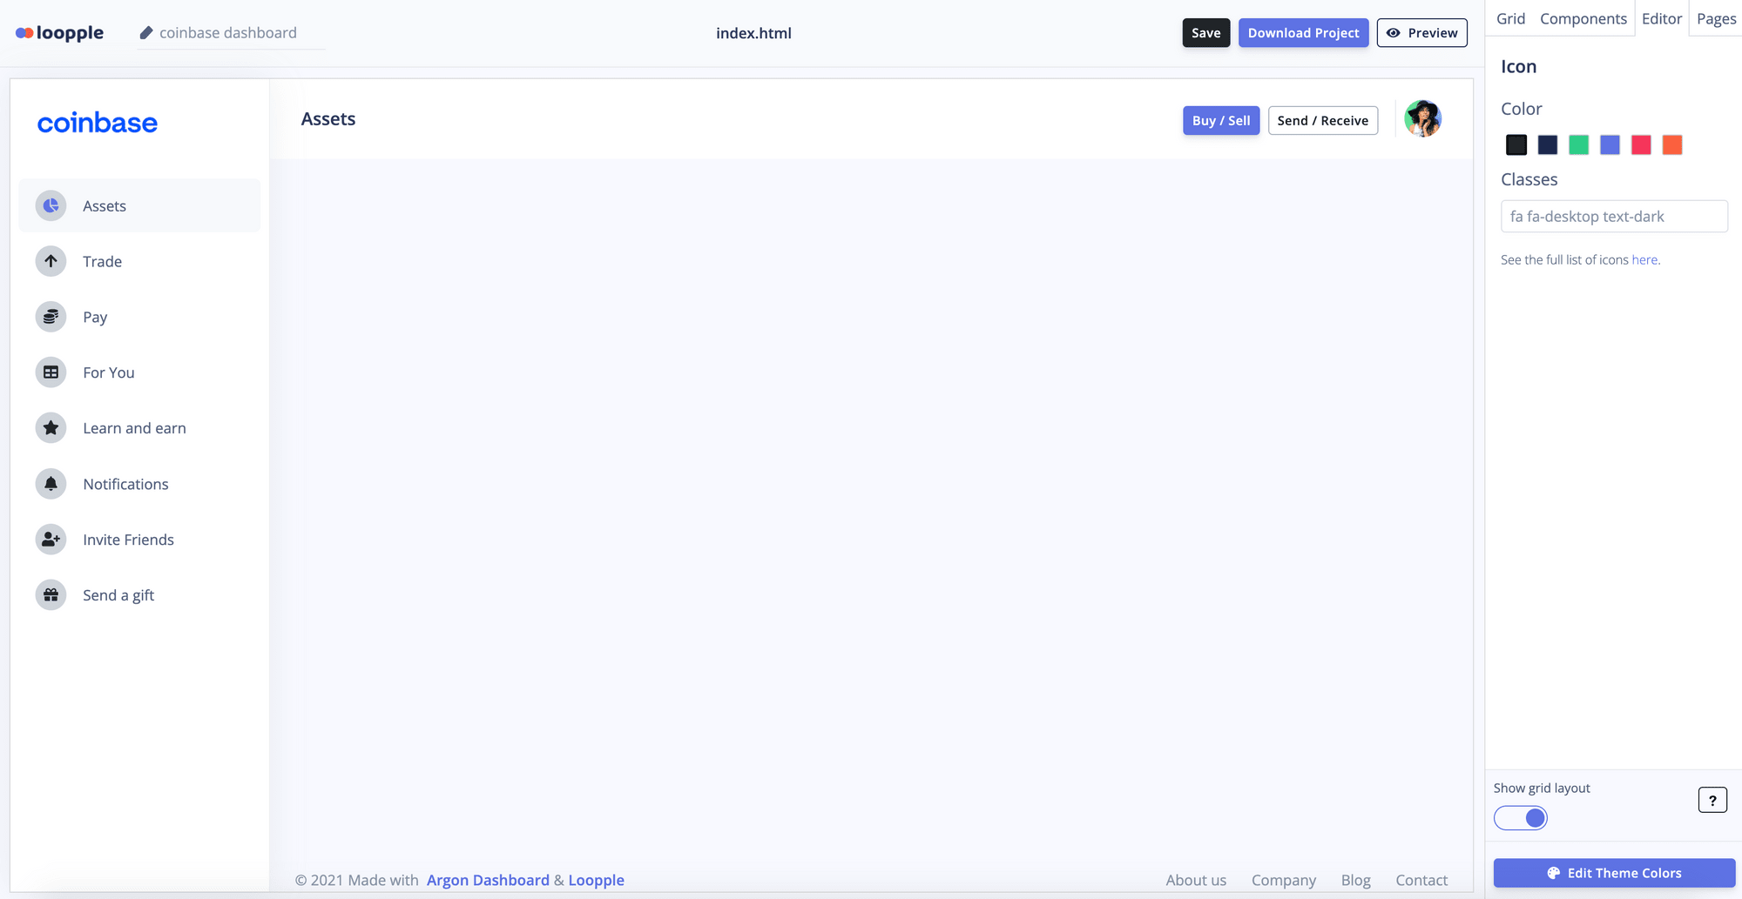Click the pencil icon beside the project name
1742x899 pixels.
point(146,33)
